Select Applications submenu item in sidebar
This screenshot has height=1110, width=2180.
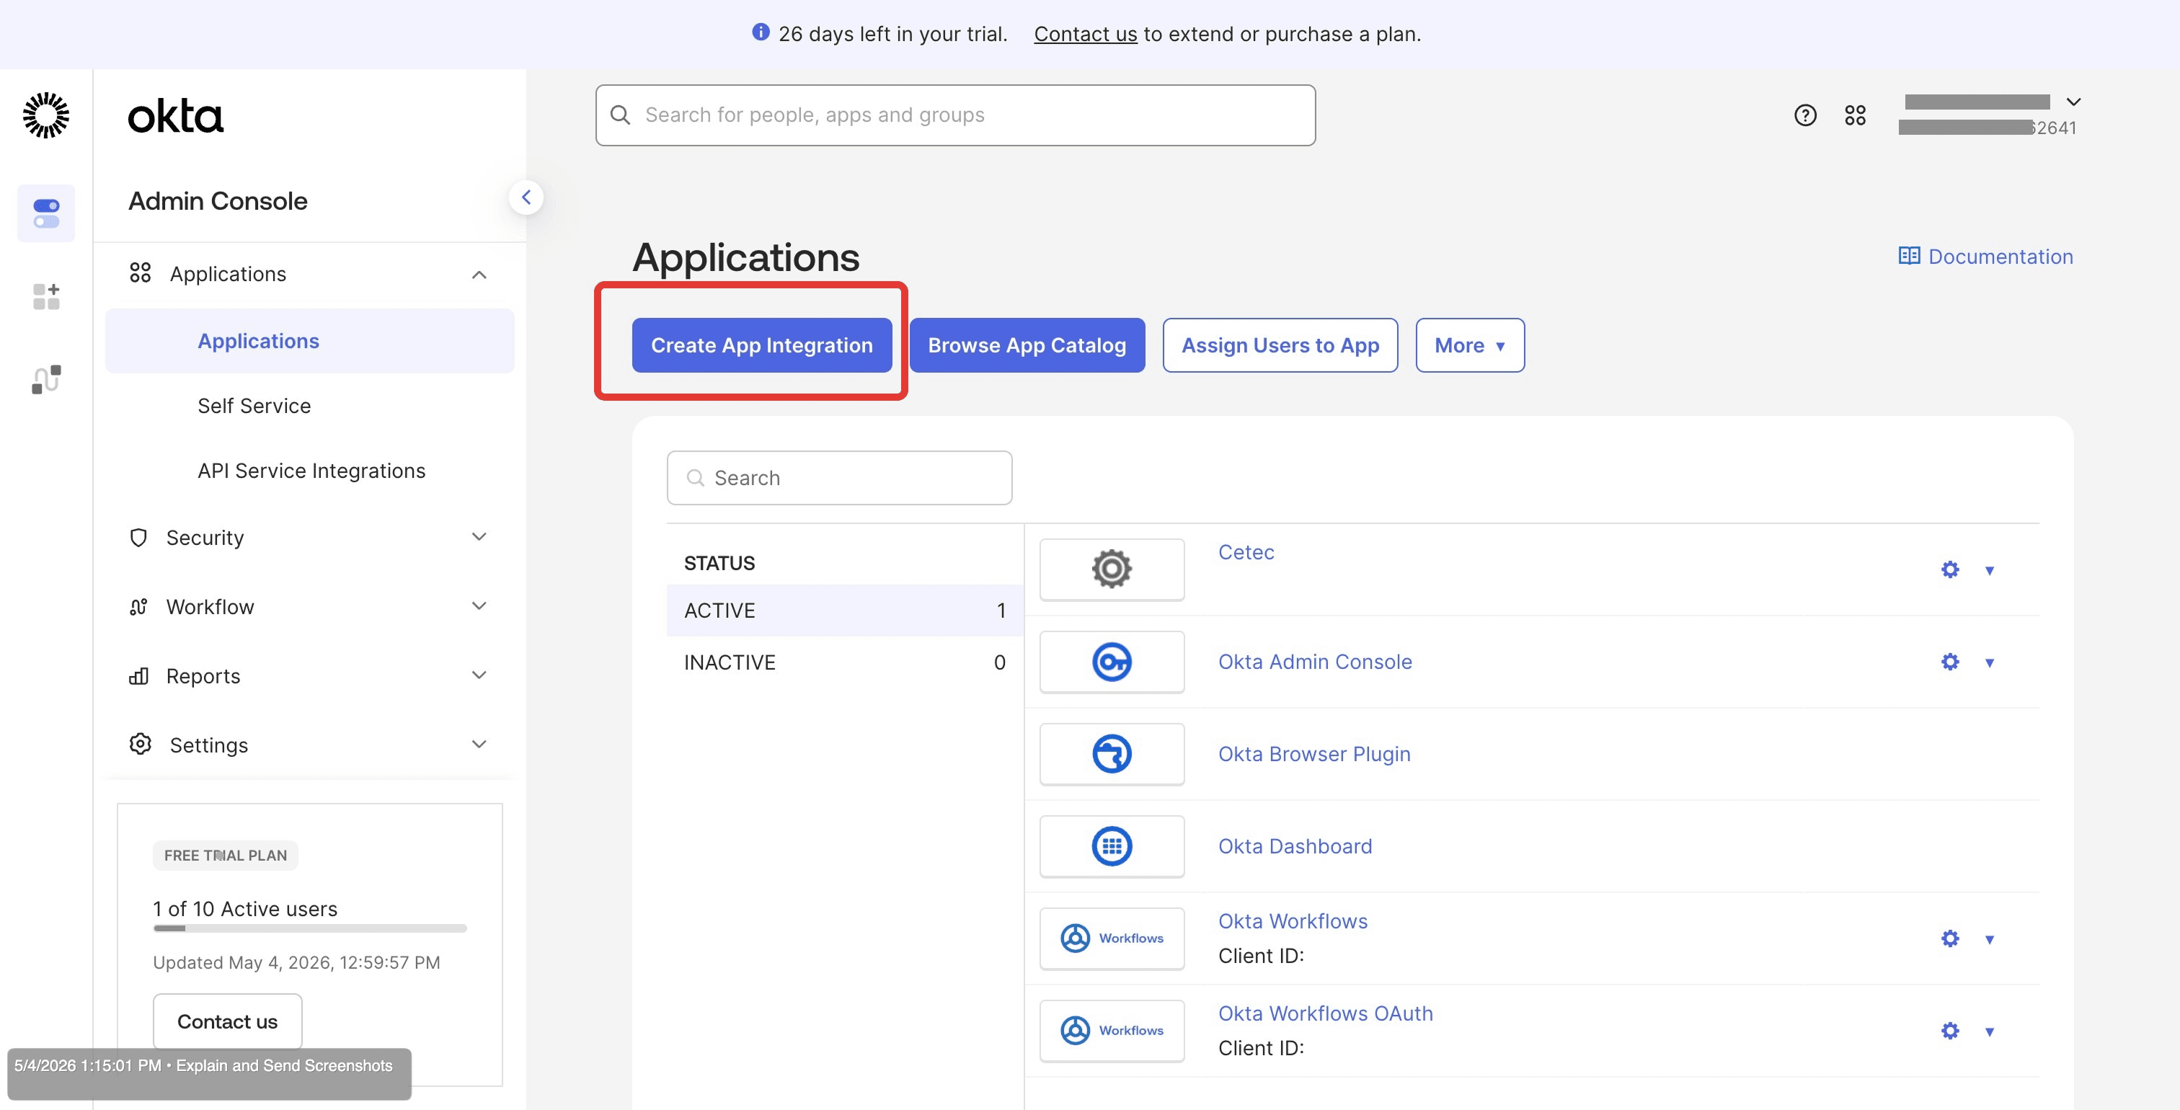click(310, 341)
